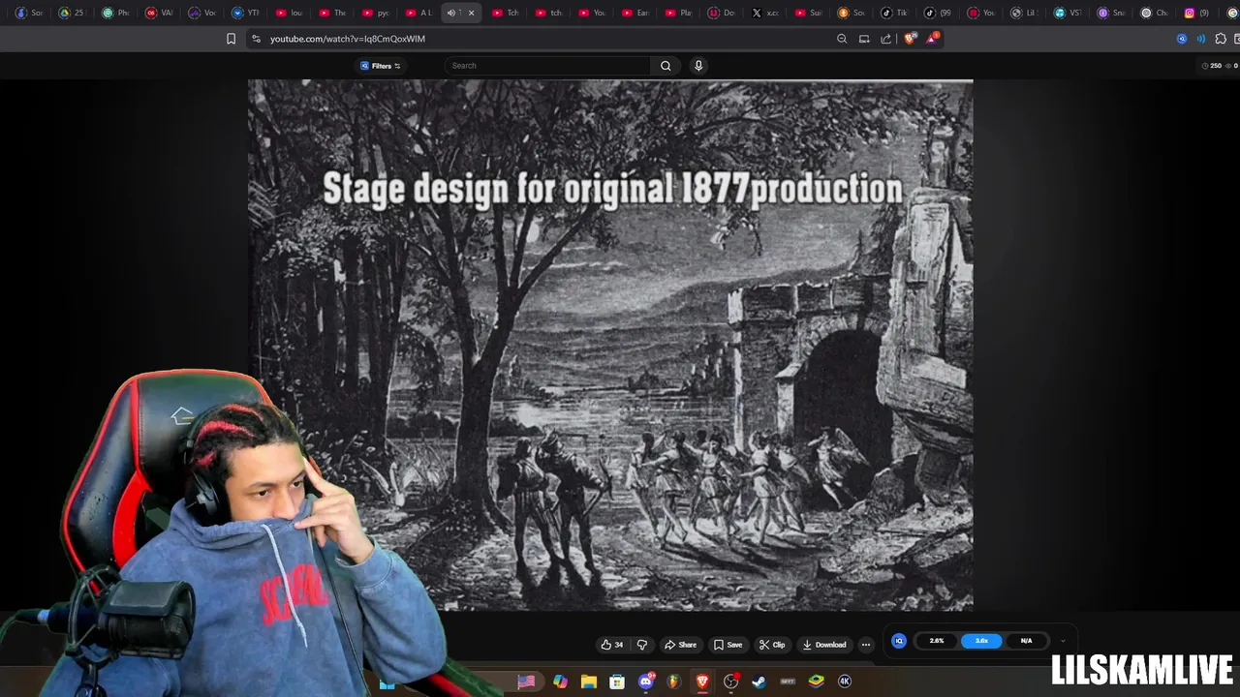Open site settings icon beside URL
This screenshot has height=697, width=1240.
256,39
